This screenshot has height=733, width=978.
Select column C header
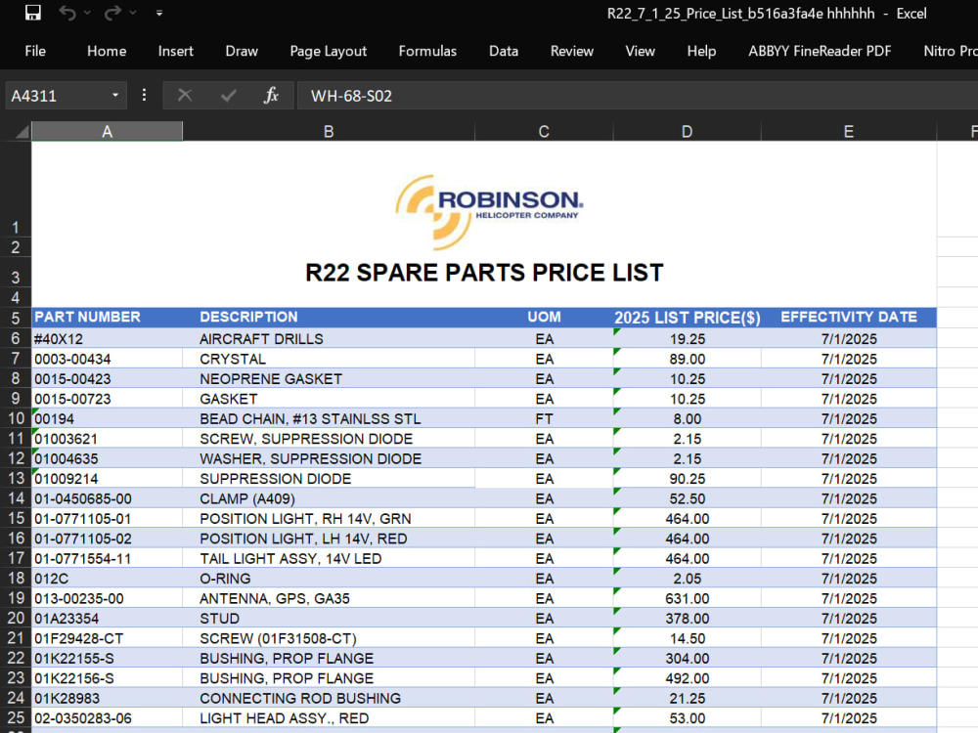pos(544,132)
